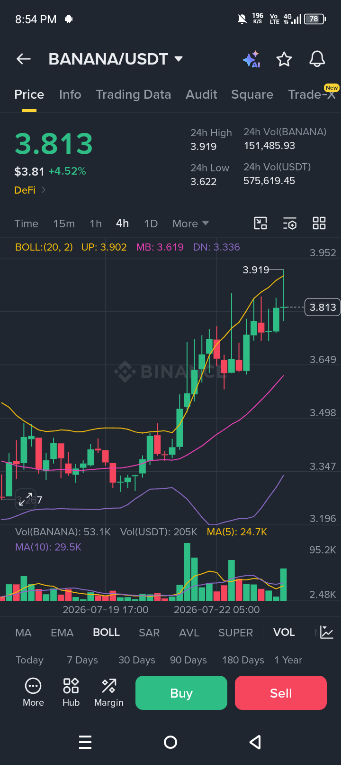
Task: Tap the +4.52% price change value
Action: click(x=67, y=171)
